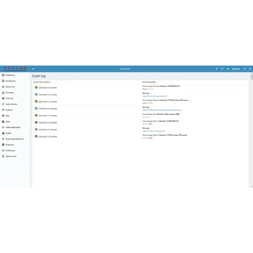Click the Map pin icon
This screenshot has width=253, height=253.
pos(3,116)
